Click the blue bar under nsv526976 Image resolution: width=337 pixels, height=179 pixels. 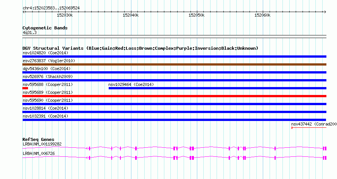(174, 80)
